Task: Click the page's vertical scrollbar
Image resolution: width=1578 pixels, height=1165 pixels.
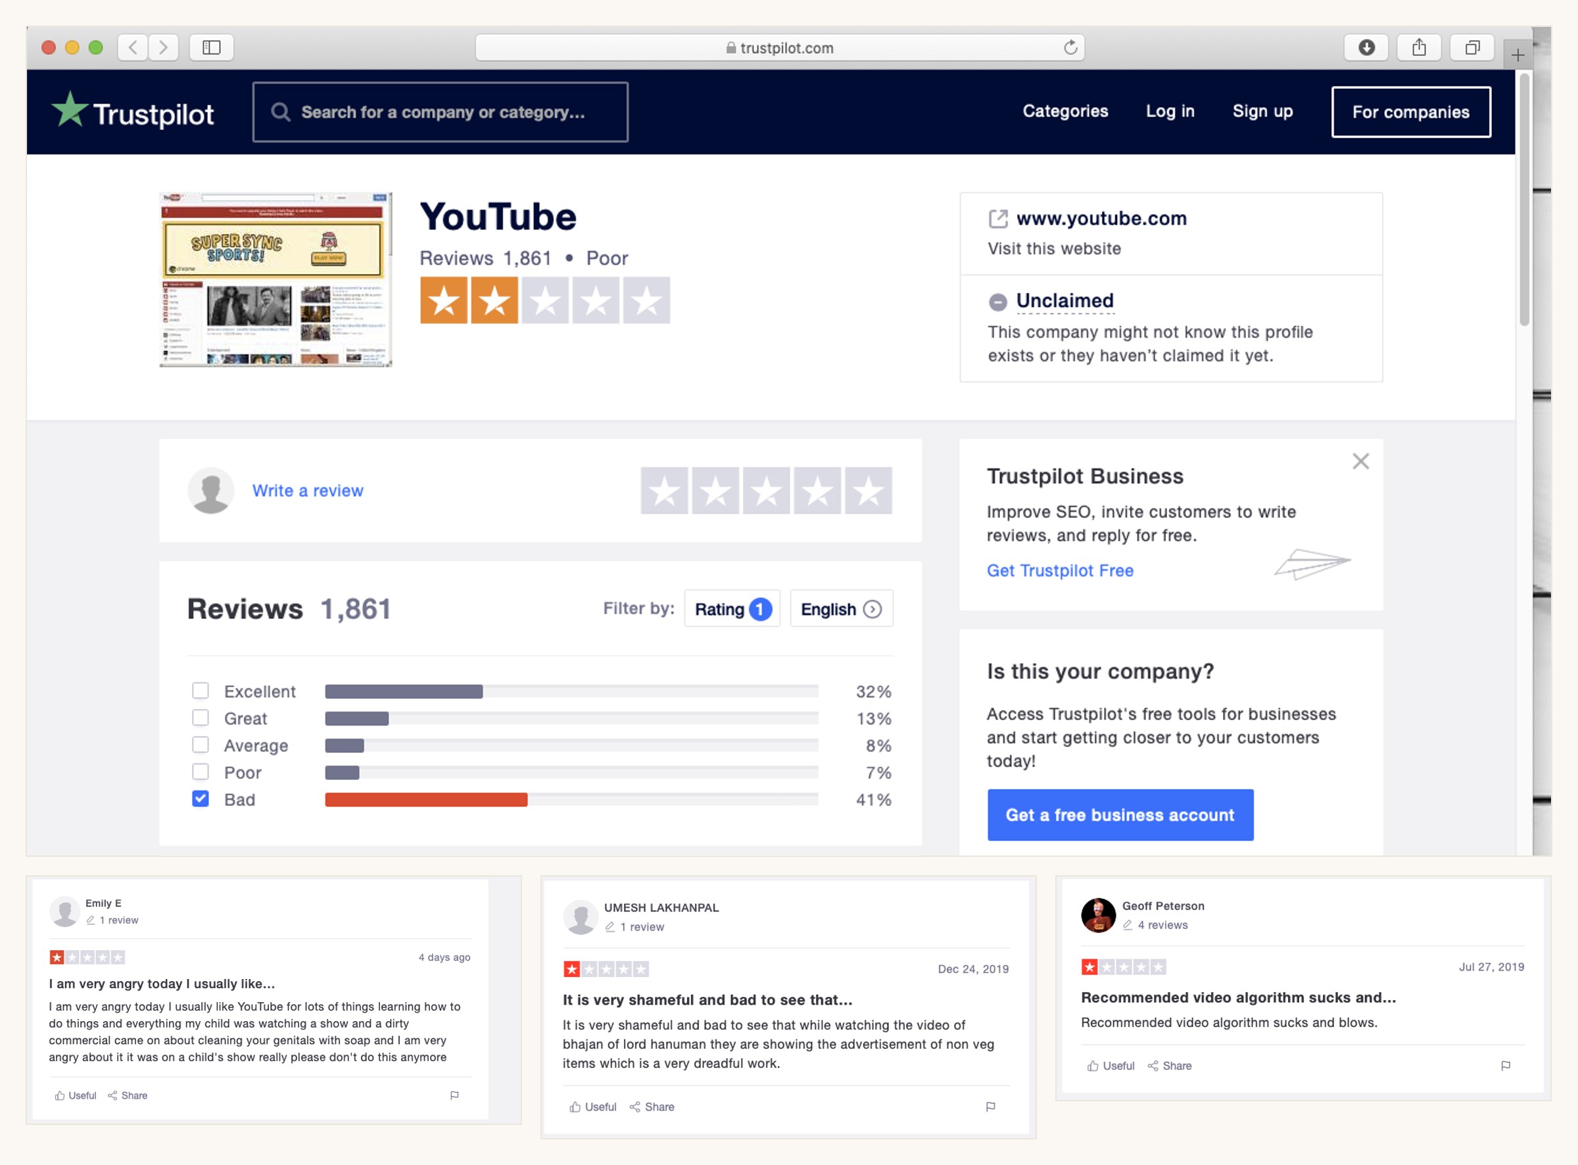Action: tap(1523, 199)
